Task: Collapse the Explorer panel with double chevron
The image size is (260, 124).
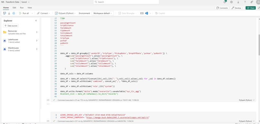Action: pyautogui.click(x=36, y=21)
